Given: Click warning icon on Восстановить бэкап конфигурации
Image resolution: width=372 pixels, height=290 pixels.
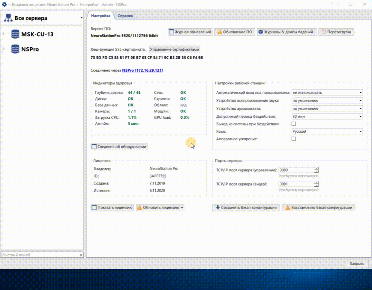Looking at the screenshot, I should point(287,207).
